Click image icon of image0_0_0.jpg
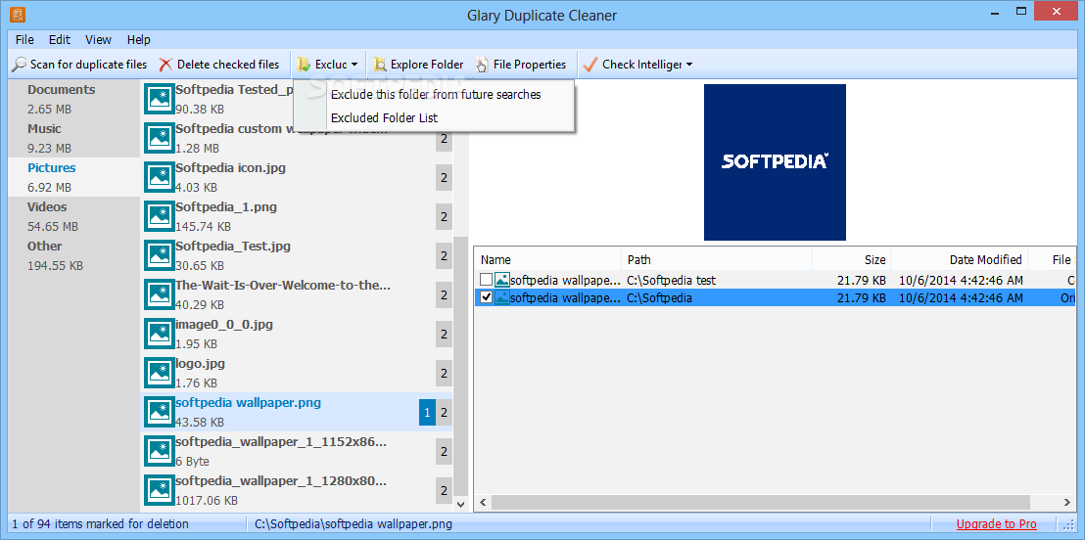Image resolution: width=1085 pixels, height=540 pixels. coord(160,334)
